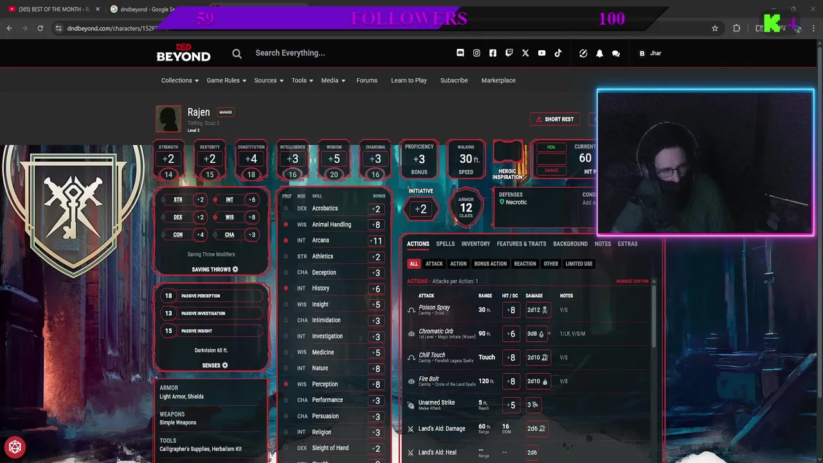Expand the Collections dropdown menu
This screenshot has height=463, width=823.
point(180,80)
